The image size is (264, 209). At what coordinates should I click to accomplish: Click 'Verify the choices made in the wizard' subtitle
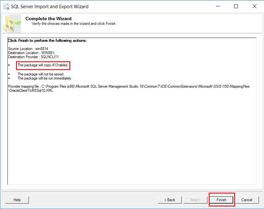[x=74, y=24]
